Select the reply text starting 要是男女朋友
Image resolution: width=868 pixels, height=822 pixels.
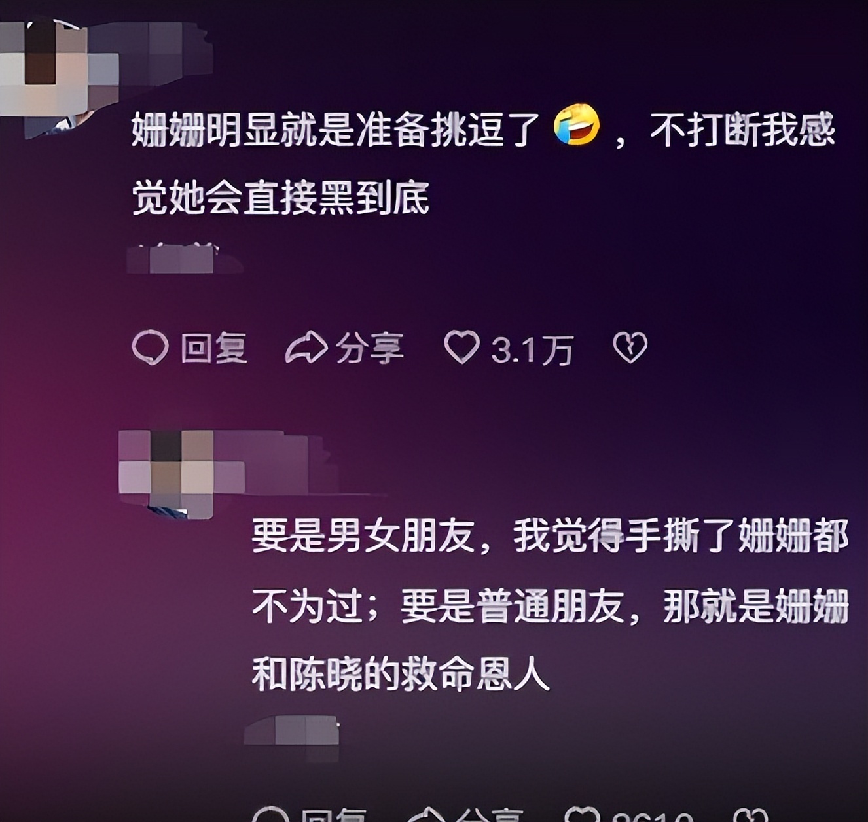point(550,605)
